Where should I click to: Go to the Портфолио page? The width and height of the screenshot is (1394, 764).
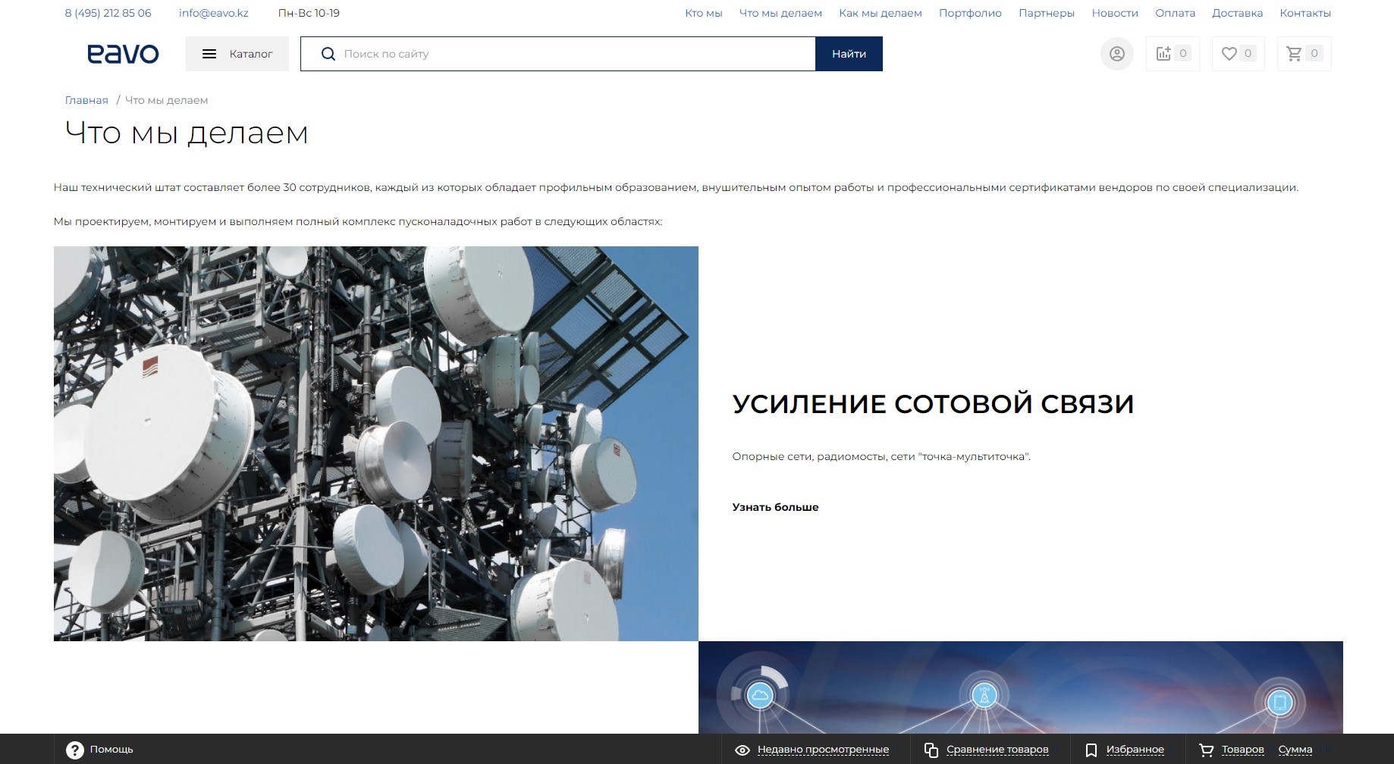pyautogui.click(x=970, y=13)
